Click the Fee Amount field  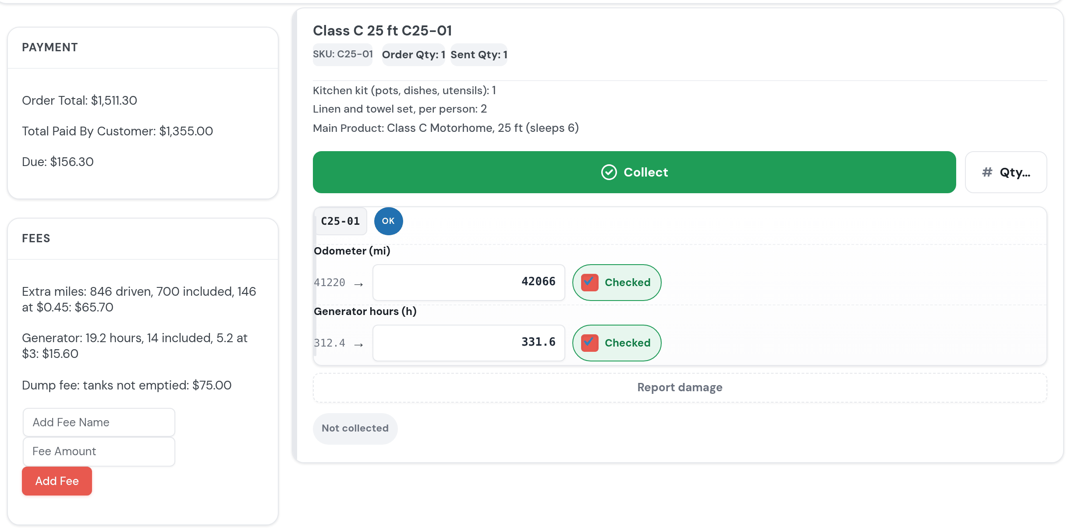tap(99, 451)
